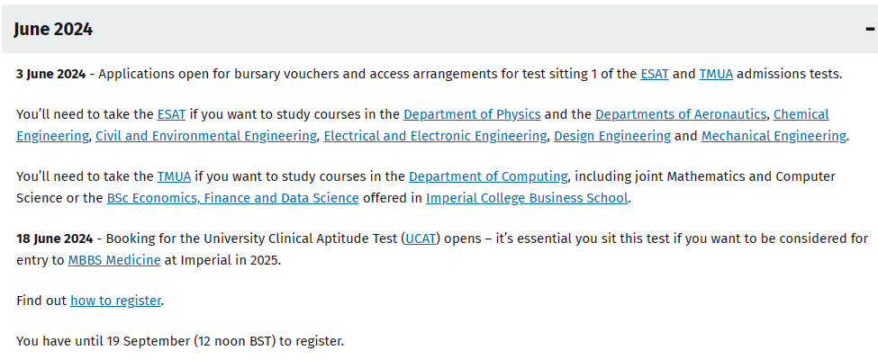Select the Design Engineering link
Viewport: 878px width, 360px height.
612,136
